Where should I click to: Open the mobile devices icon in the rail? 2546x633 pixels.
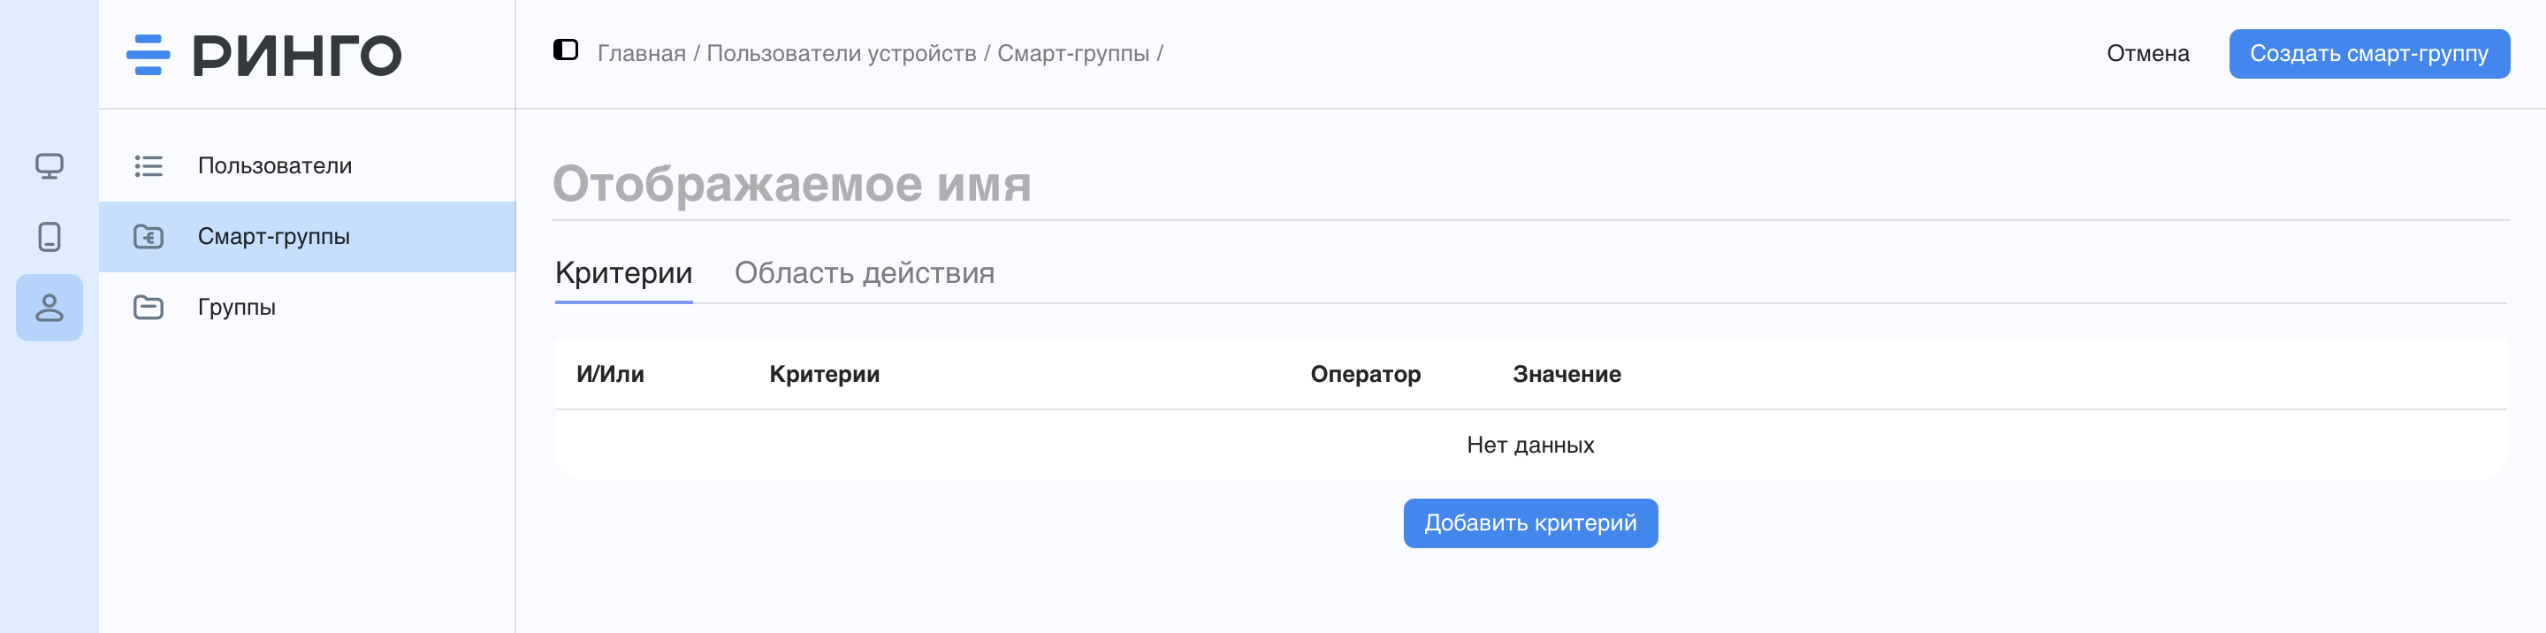(50, 236)
